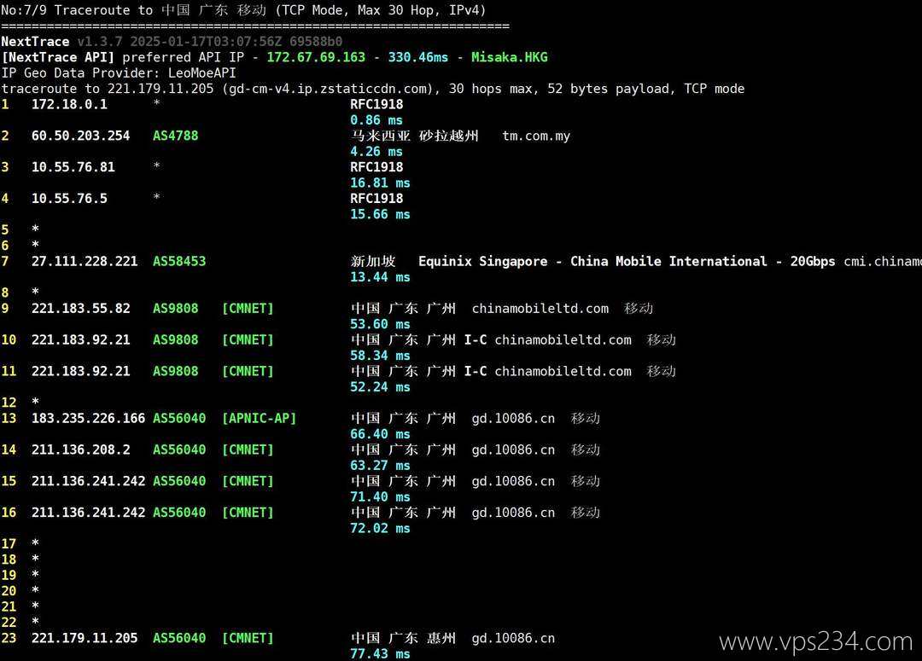922x661 pixels.
Task: Click the latency '66.40 ms'
Action: coord(380,434)
